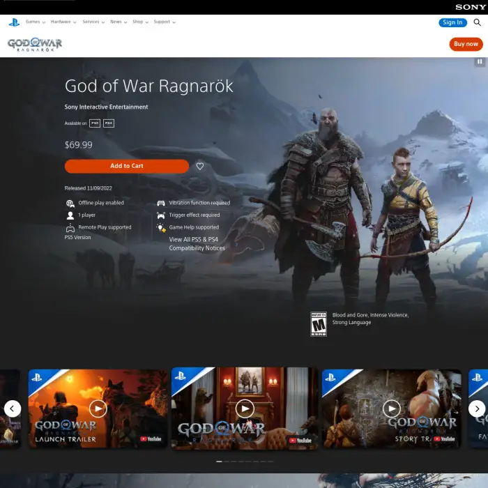Click the God of War Ragnarök page title
The image size is (488, 488).
pos(148,86)
